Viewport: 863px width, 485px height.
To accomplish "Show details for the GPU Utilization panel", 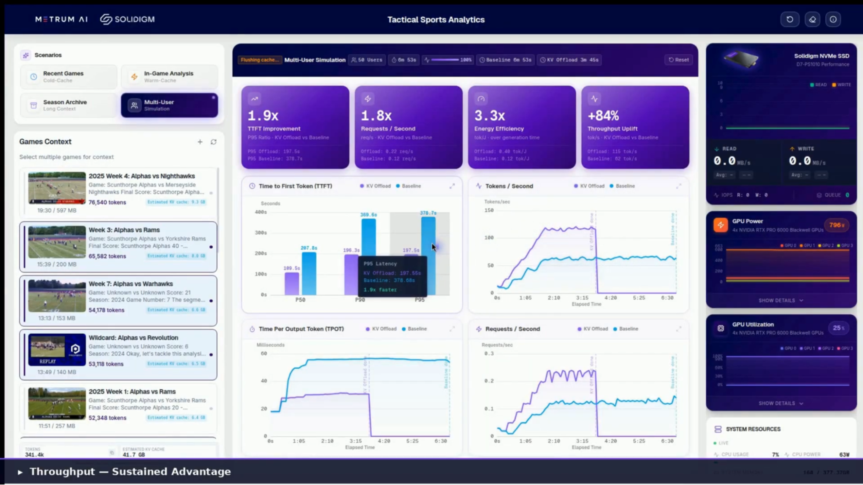I will [x=781, y=404].
